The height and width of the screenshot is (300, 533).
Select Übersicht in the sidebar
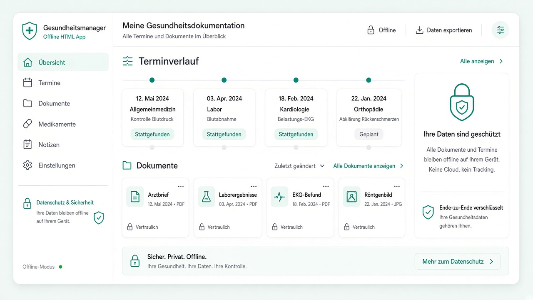63,62
